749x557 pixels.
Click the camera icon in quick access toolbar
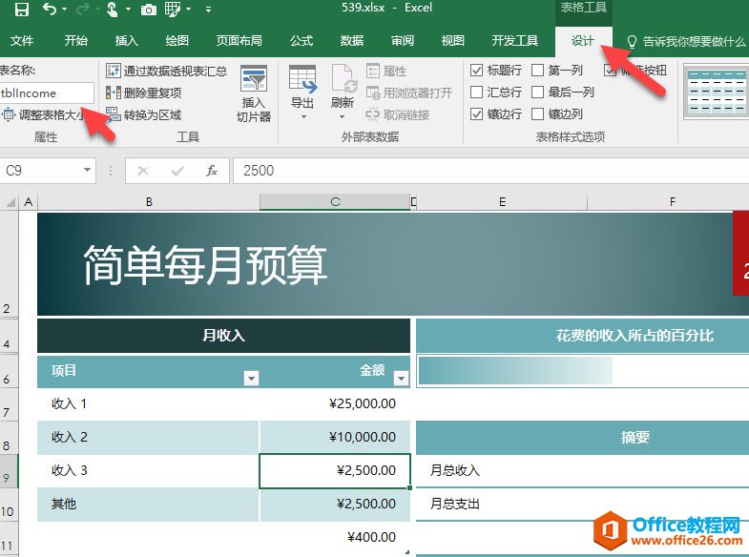149,10
